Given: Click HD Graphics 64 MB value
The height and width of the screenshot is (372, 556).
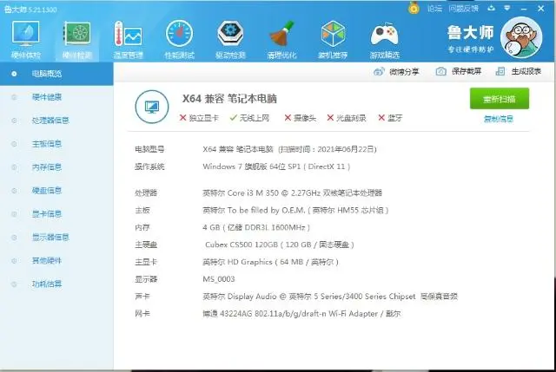Looking at the screenshot, I should [270, 262].
